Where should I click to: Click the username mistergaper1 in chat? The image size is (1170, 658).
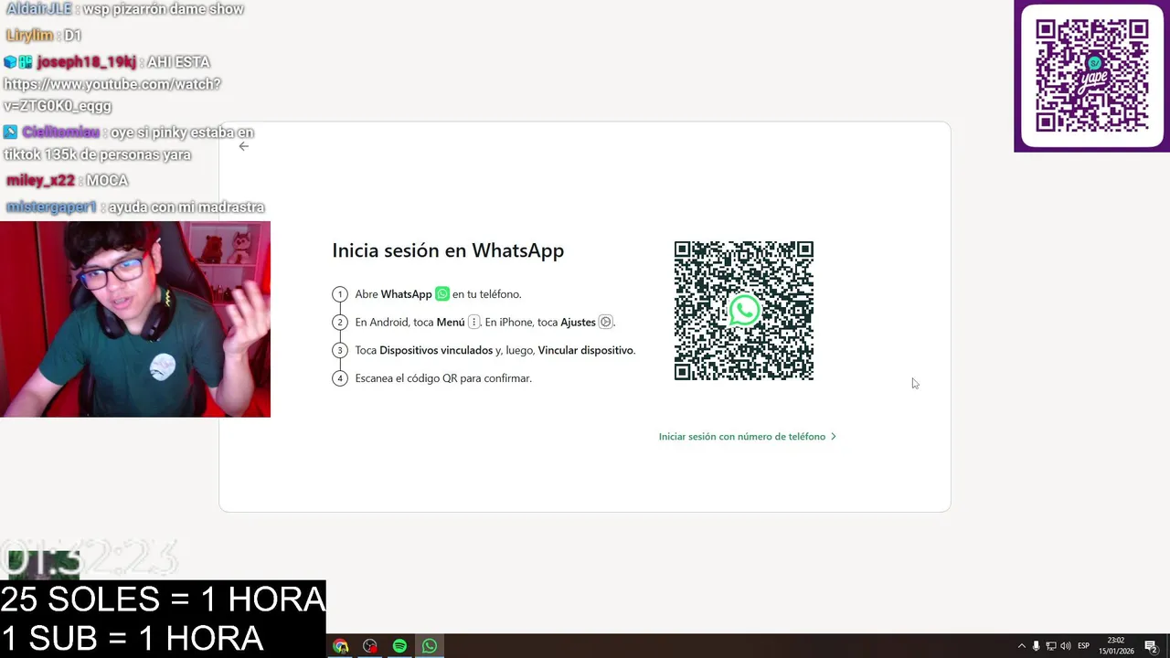coord(51,207)
